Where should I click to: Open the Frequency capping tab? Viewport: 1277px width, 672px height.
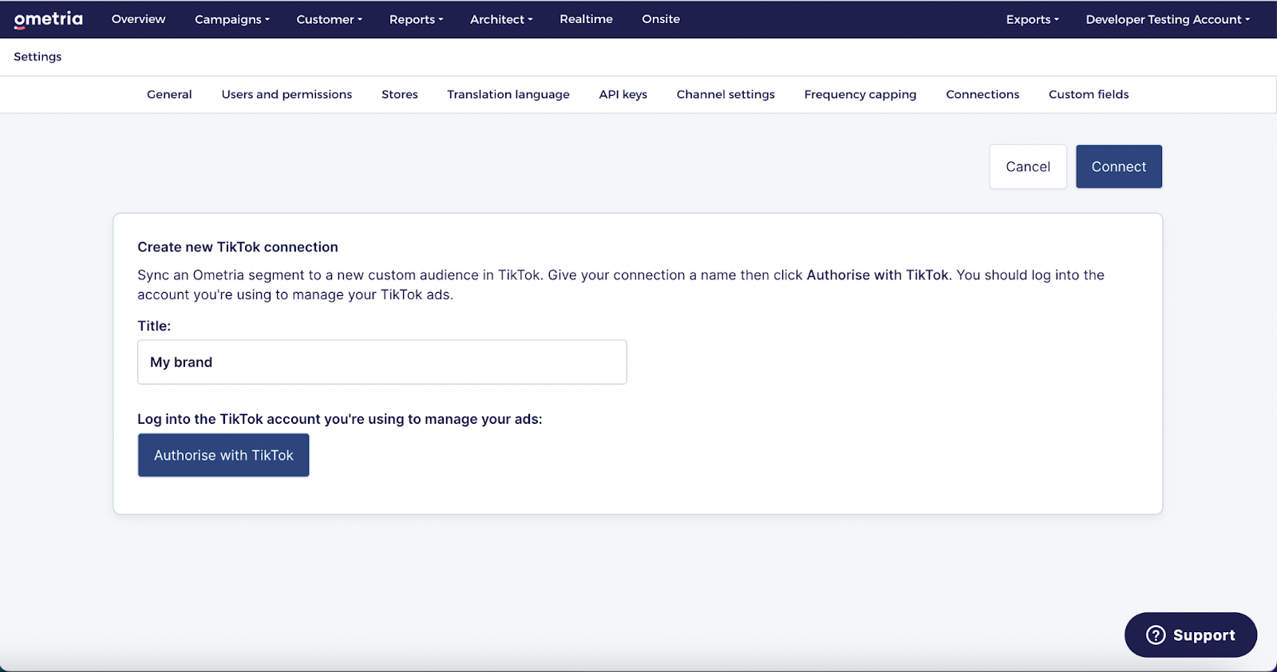point(860,94)
